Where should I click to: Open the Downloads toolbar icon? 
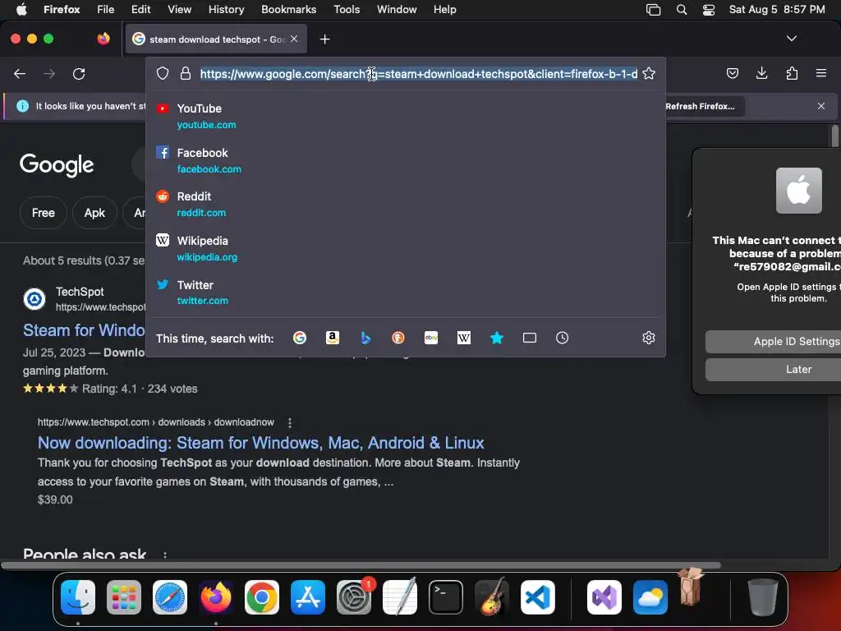click(761, 73)
